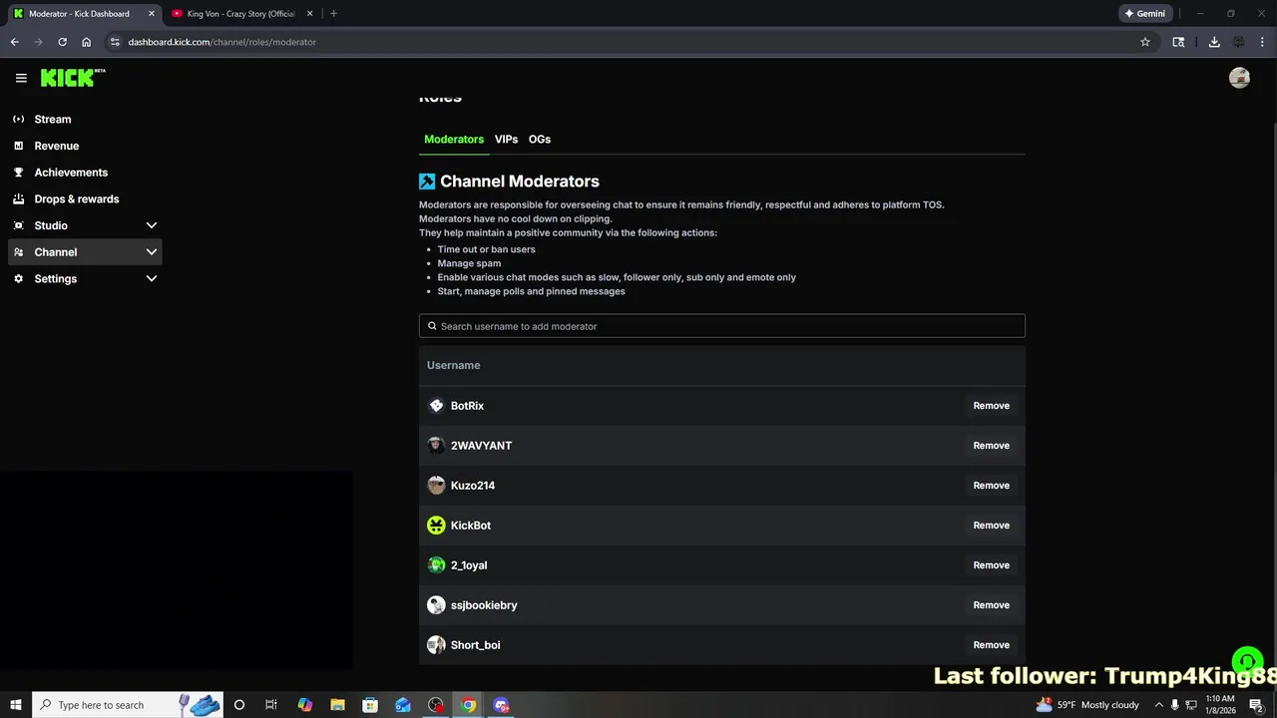Click 2_1oyal's avatar

[x=436, y=565]
